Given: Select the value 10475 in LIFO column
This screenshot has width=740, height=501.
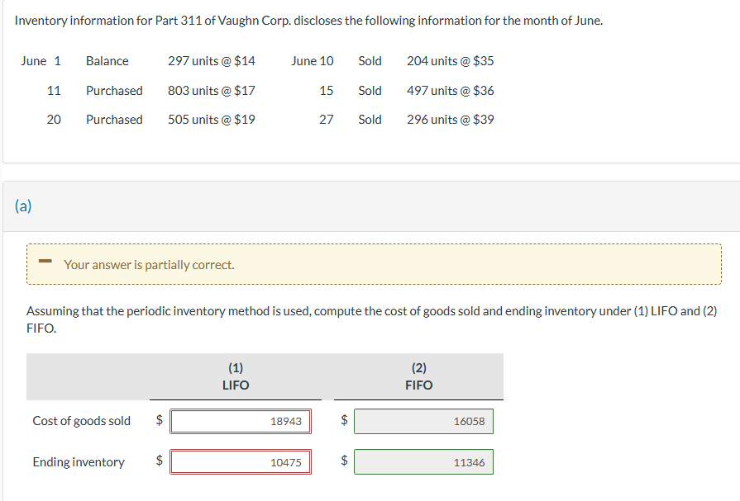Looking at the screenshot, I should [288, 461].
